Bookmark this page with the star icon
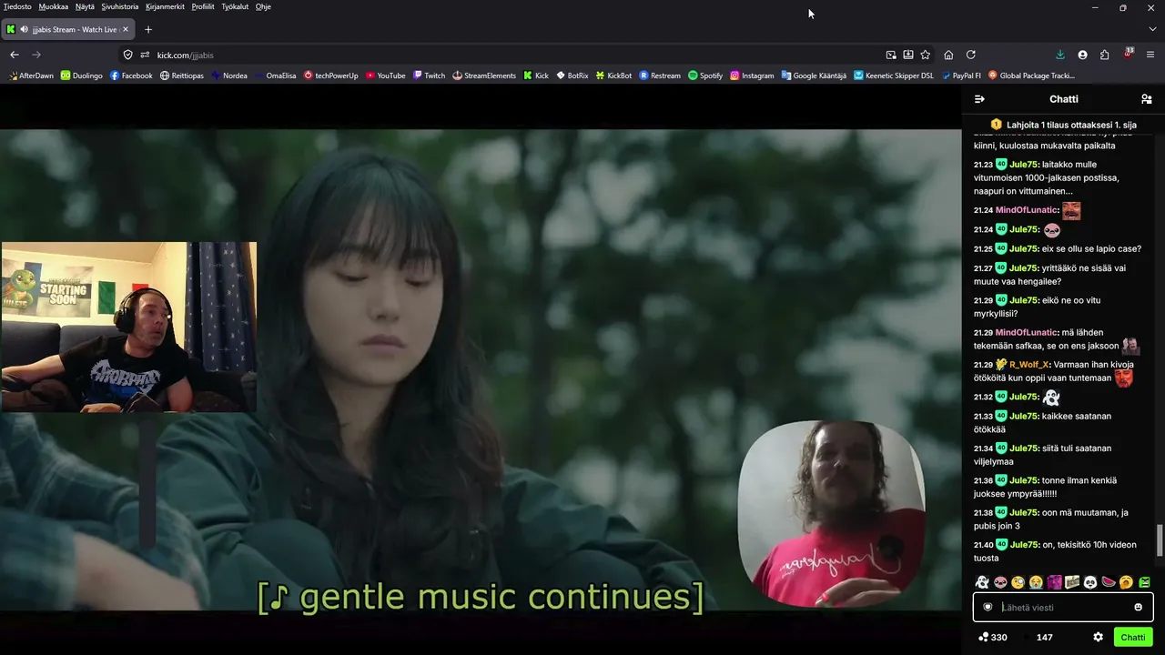Screen dimensions: 1165x655 tap(926, 55)
